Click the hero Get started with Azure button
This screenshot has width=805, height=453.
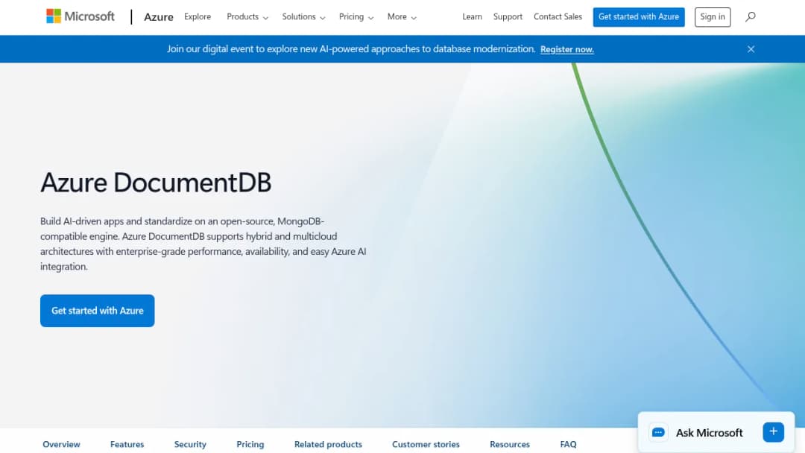tap(98, 311)
